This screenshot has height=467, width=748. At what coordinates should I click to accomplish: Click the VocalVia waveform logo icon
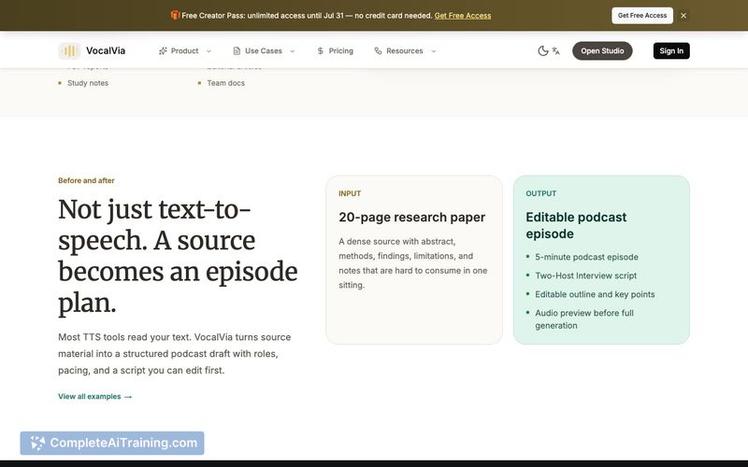69,51
